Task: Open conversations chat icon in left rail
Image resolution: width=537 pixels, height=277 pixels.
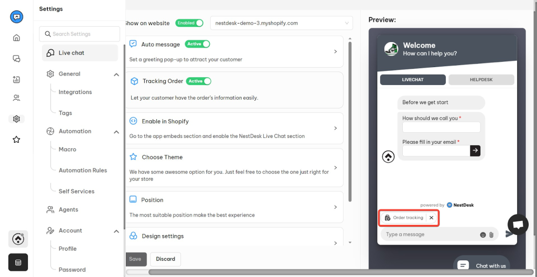Action: pyautogui.click(x=16, y=59)
